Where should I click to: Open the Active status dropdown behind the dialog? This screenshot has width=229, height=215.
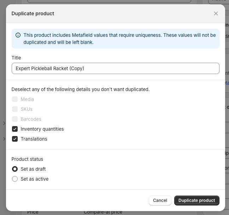(x=218, y=1)
